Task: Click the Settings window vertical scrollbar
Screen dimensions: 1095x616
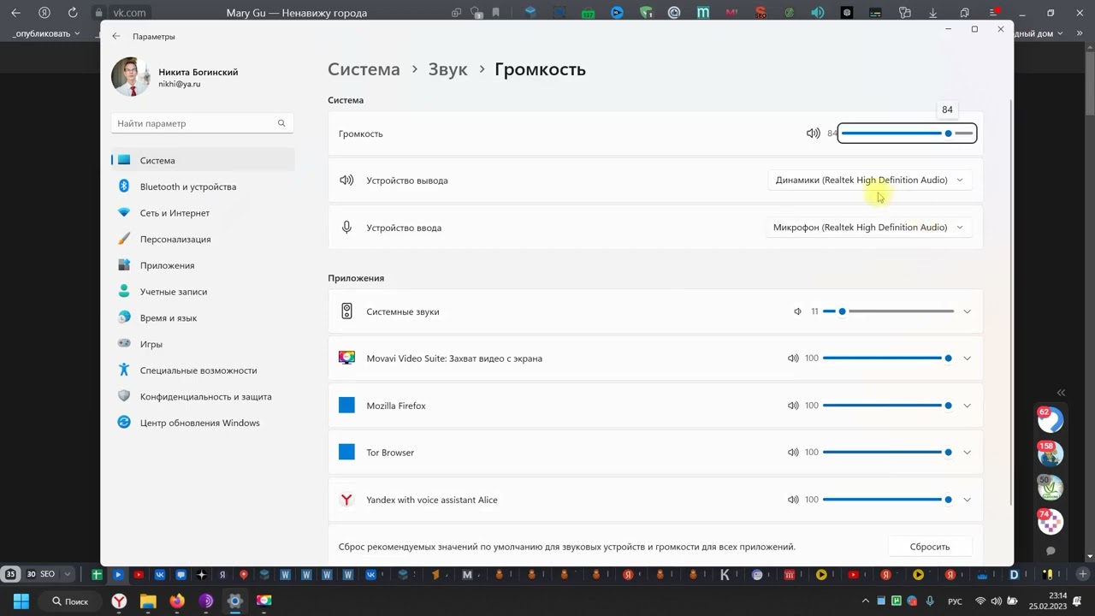Action: click(x=1011, y=304)
